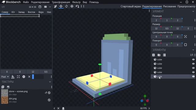Select the Vertex Snap tool icon
196x110 pixels.
(77, 6)
